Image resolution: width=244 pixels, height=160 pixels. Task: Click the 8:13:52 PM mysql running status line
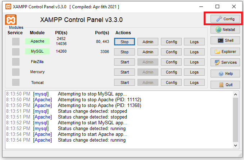(66, 129)
